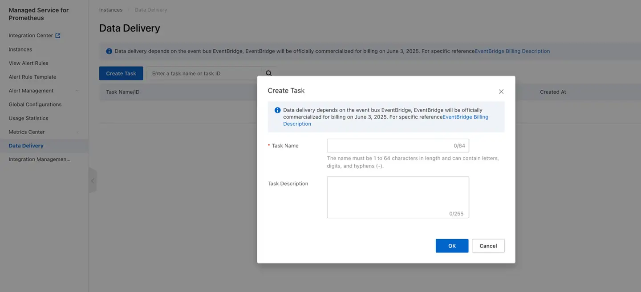641x292 pixels.
Task: Open the EventBridge Billing Description link in the dialog
Action: pyautogui.click(x=465, y=116)
